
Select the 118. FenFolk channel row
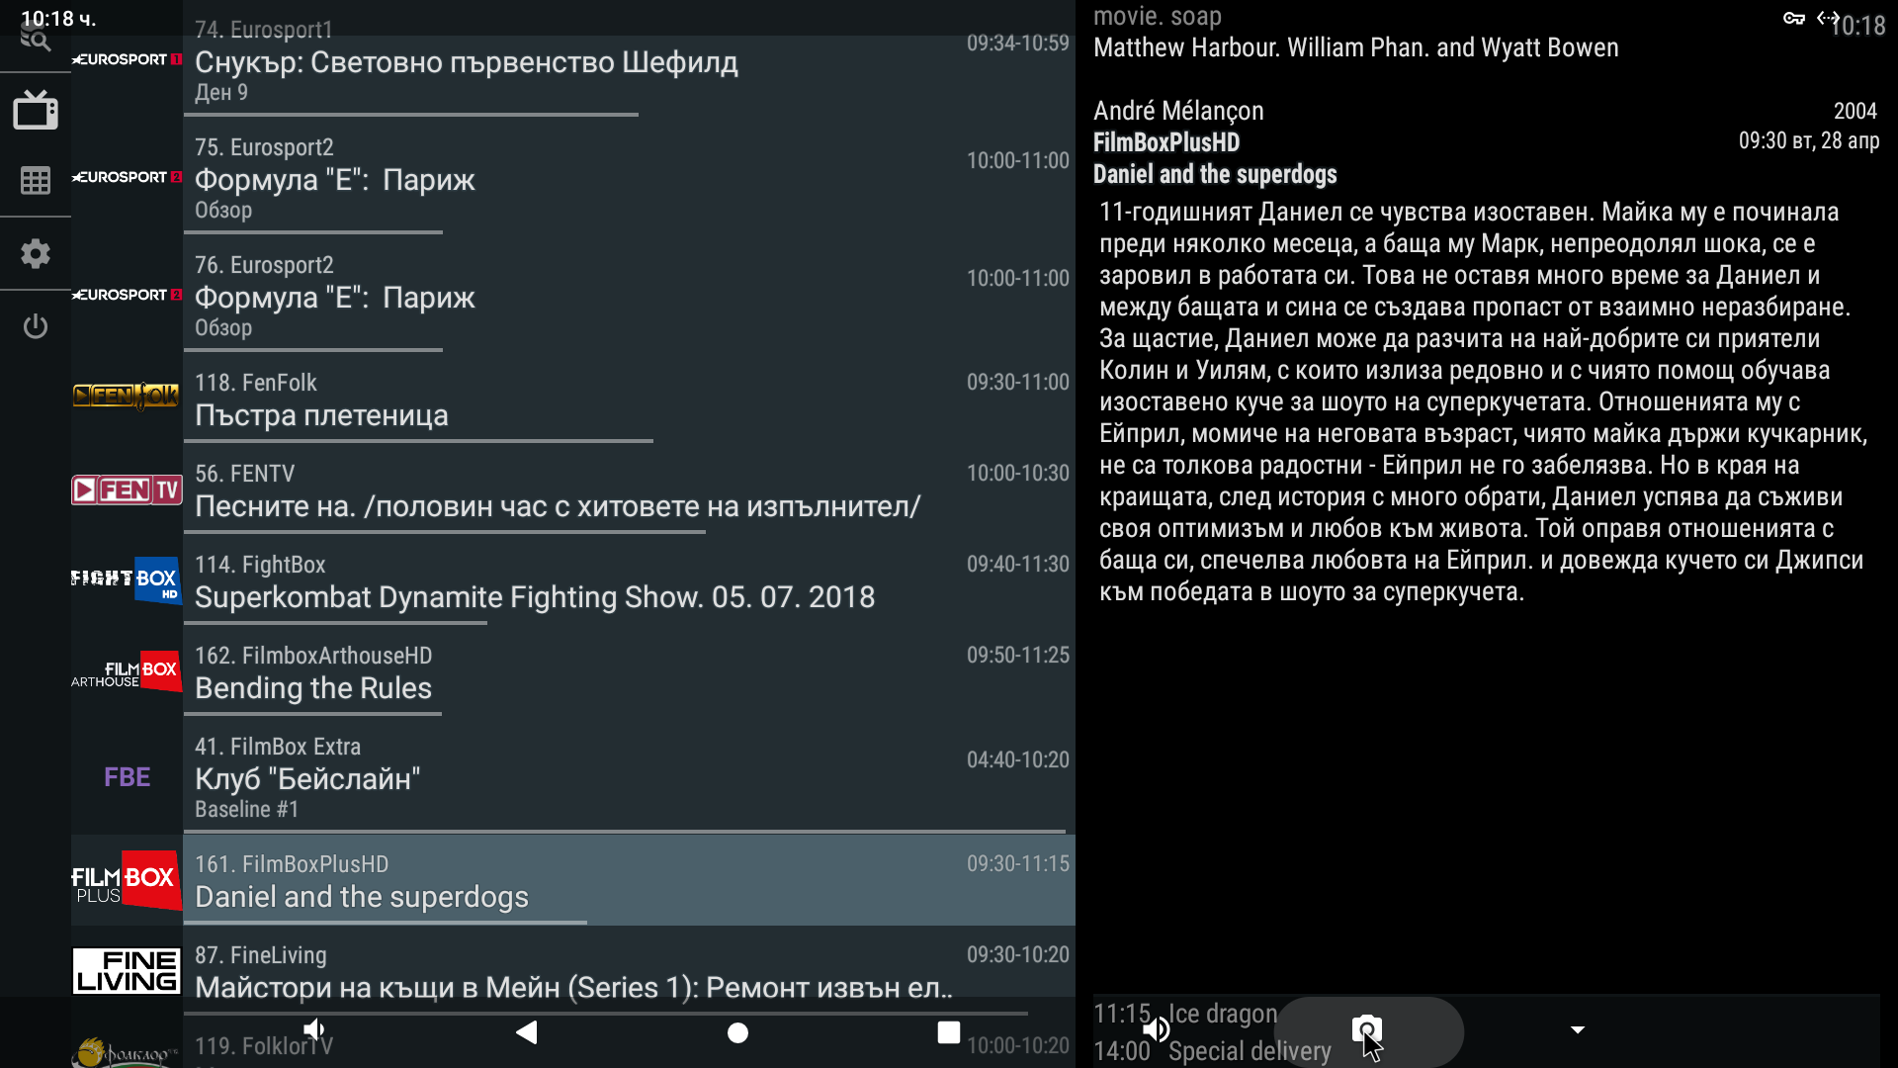click(629, 400)
